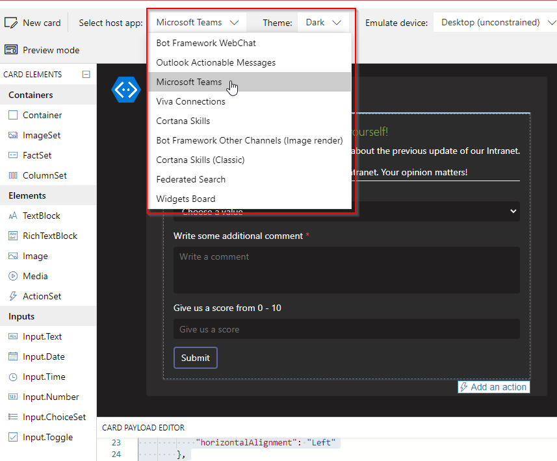Click the Submit button
Screen dimensions: 557x461
coord(196,358)
